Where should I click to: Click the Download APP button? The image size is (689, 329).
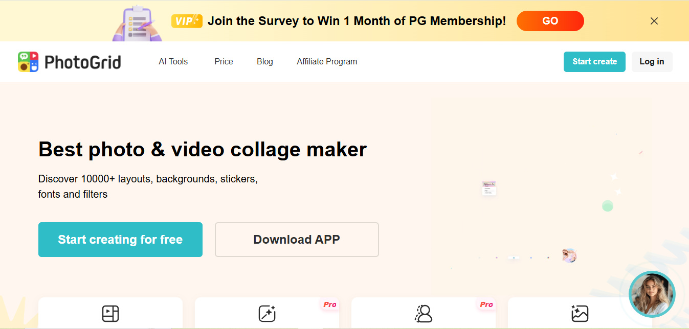(297, 240)
